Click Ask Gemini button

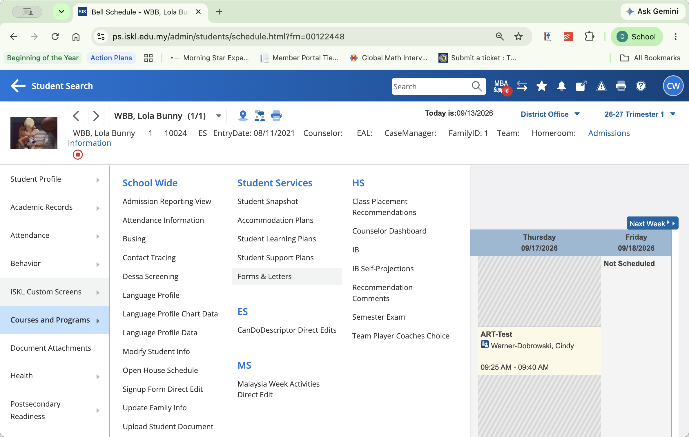point(652,12)
